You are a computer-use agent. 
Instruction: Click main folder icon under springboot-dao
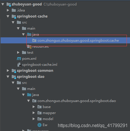(x=24, y=89)
